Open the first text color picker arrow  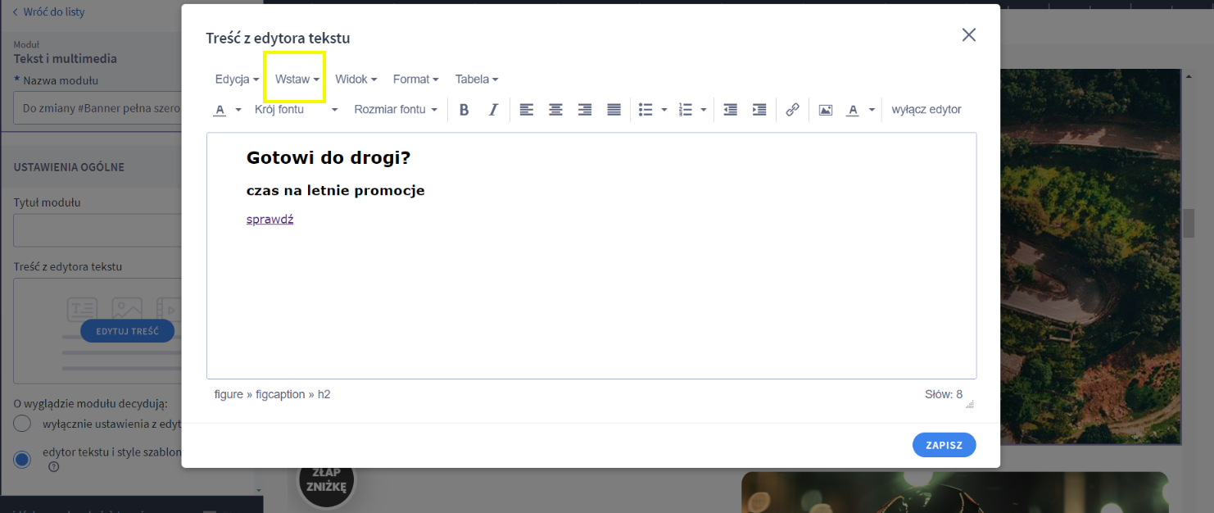click(x=238, y=110)
